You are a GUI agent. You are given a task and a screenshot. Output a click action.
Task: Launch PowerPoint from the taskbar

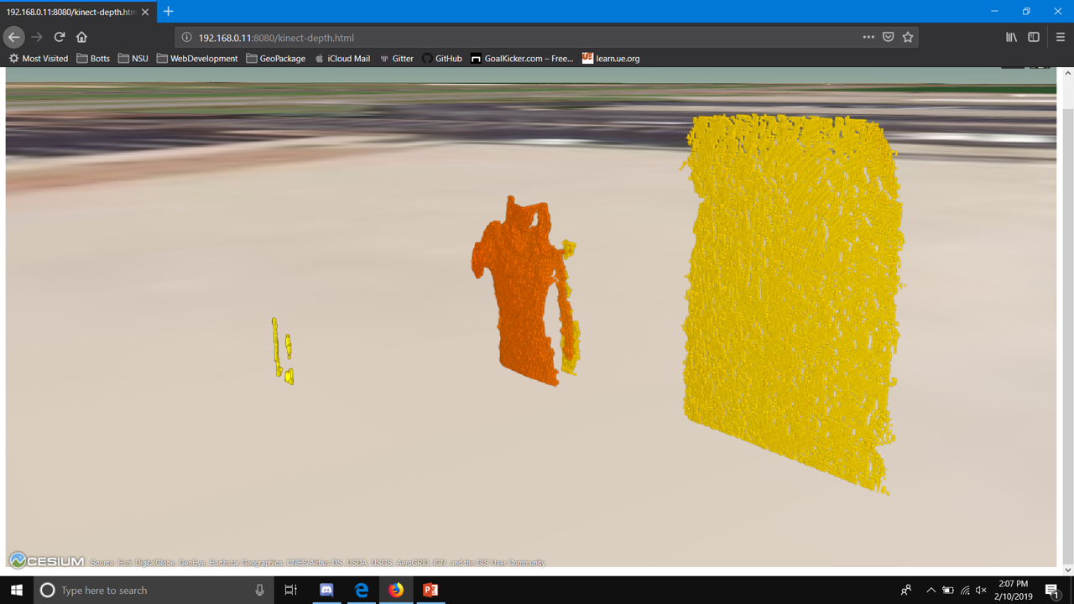point(430,591)
